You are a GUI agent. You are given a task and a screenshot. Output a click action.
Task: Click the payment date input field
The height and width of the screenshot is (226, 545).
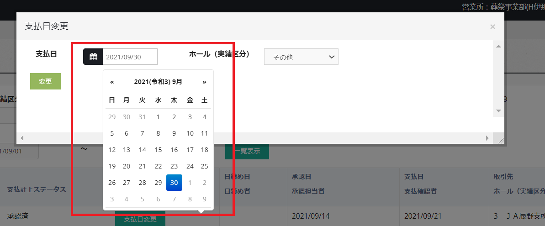click(130, 57)
